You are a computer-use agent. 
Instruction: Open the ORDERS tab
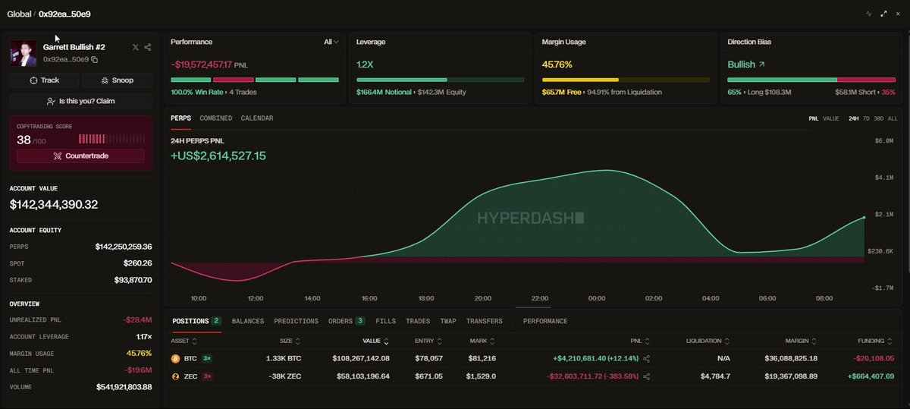point(347,321)
